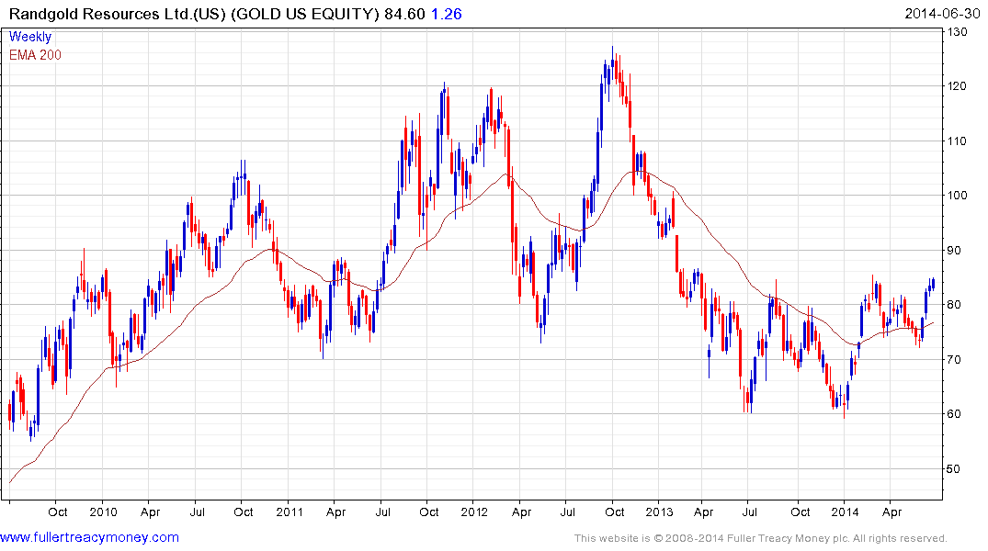Click the 70 price axis label
The image size is (988, 551).
click(954, 360)
